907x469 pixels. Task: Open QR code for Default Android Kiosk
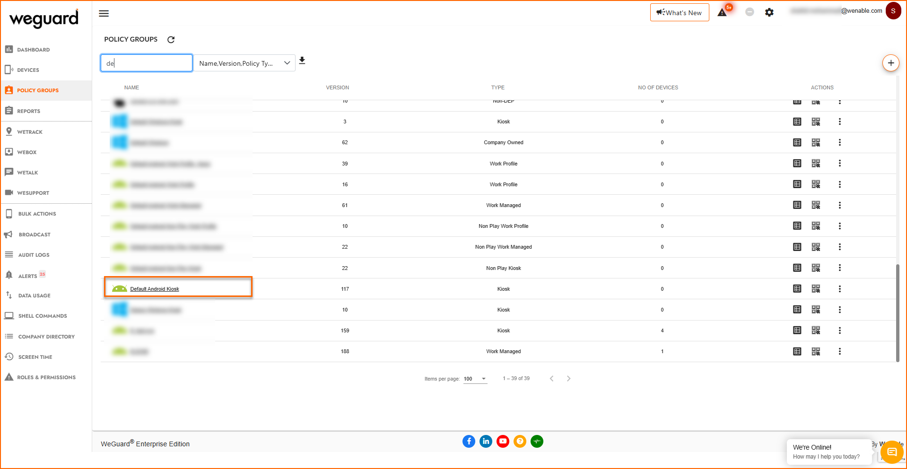(816, 289)
